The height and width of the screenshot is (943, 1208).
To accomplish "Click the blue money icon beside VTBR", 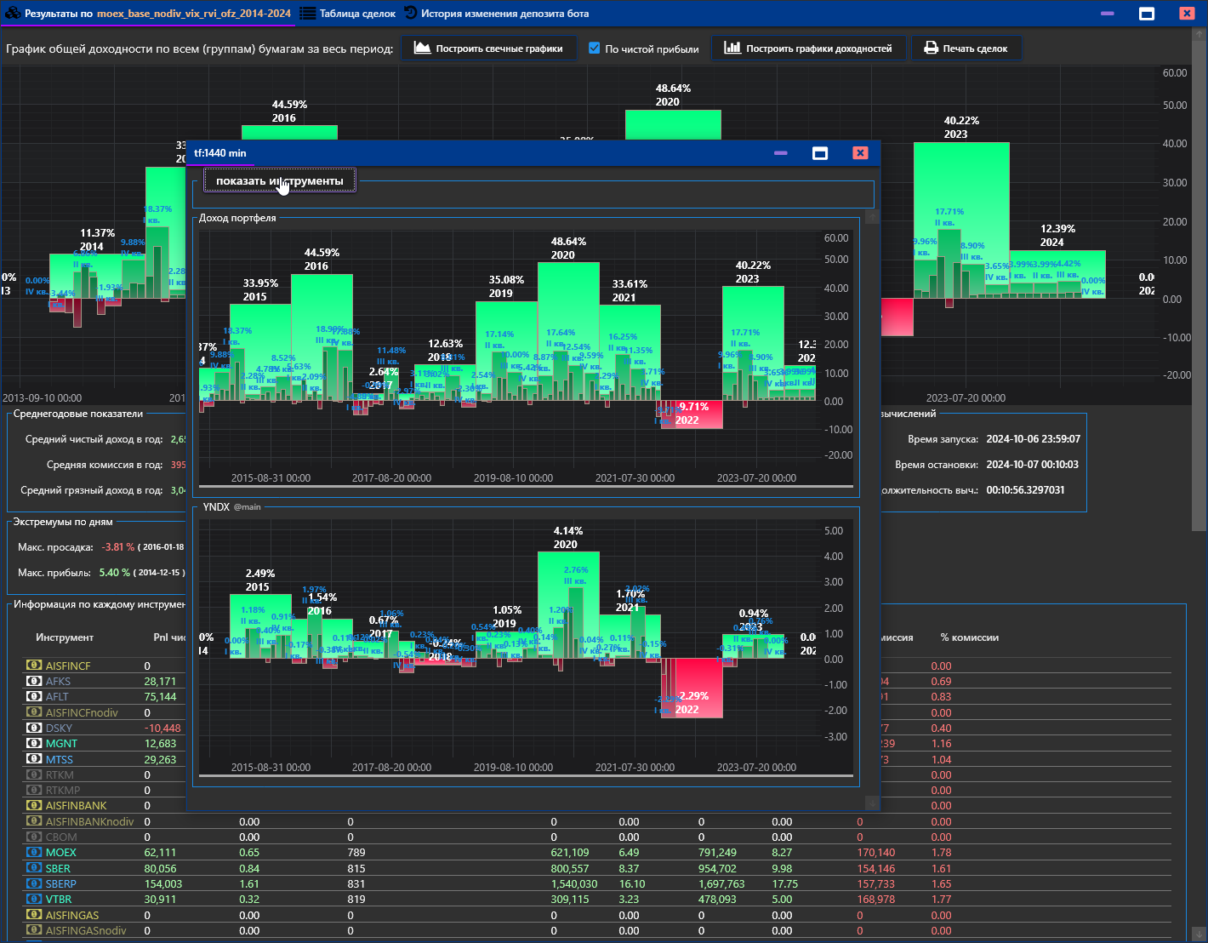I will (34, 899).
